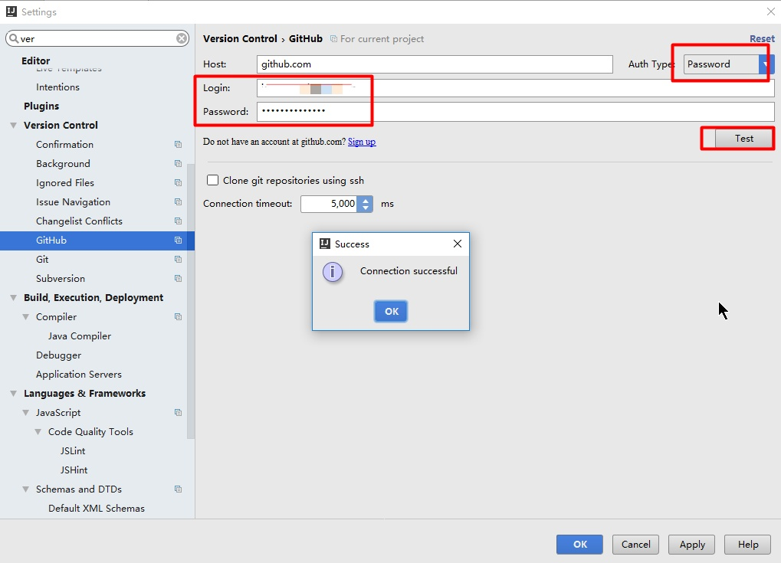This screenshot has width=781, height=563.
Task: Click the Cancel button
Action: pos(635,545)
